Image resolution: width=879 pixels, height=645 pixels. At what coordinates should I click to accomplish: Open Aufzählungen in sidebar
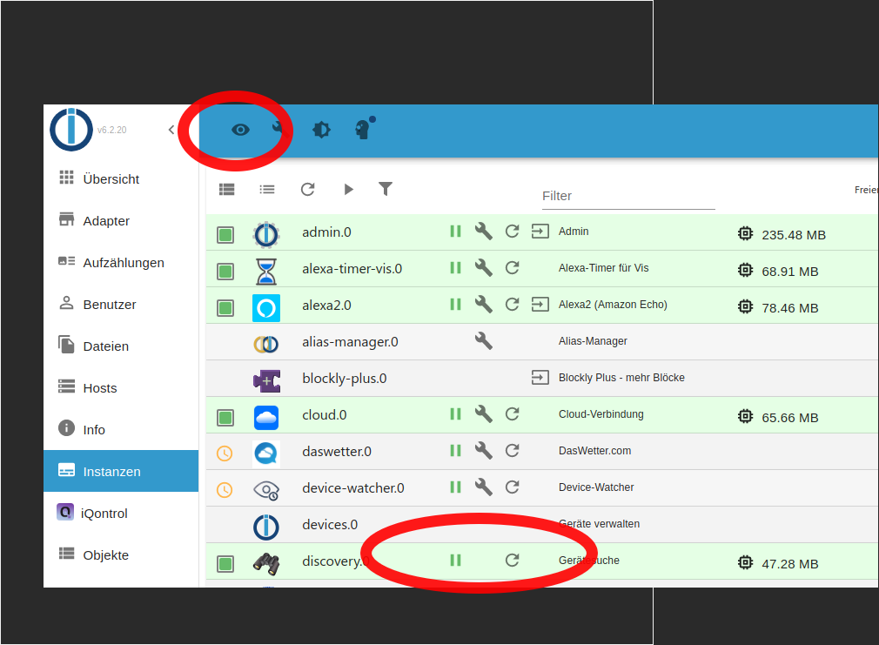121,263
